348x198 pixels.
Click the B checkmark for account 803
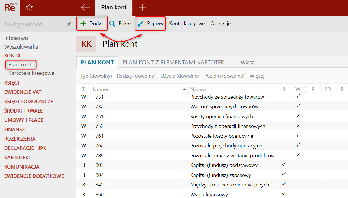[x=284, y=164]
